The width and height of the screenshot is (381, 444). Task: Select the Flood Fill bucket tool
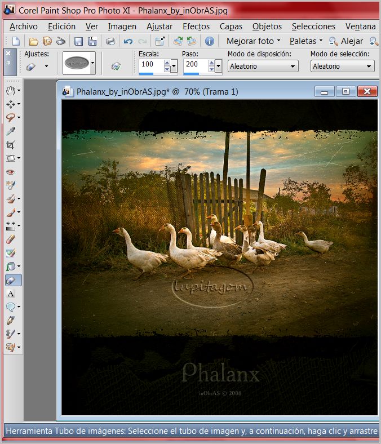point(11,267)
